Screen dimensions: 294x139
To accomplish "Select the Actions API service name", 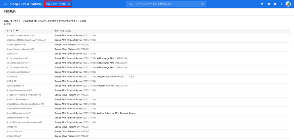I will [x=12, y=53].
